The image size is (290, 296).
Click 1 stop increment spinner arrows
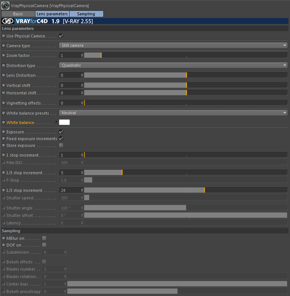(82, 155)
